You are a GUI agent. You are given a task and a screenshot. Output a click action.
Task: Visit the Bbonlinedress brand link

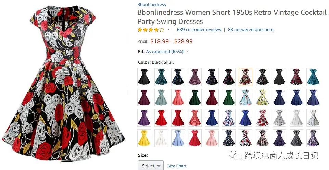pos(152,4)
